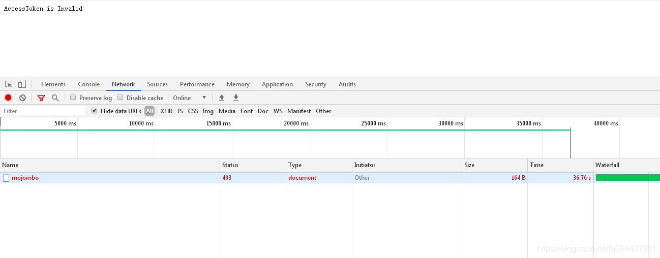The image size is (660, 258).
Task: Go to the Memory tab
Action: [x=238, y=84]
